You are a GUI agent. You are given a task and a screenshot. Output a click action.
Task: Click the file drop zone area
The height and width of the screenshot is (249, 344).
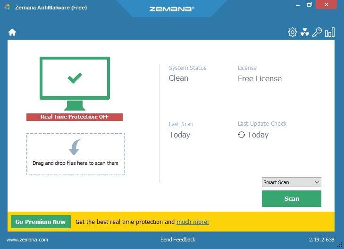pos(76,154)
